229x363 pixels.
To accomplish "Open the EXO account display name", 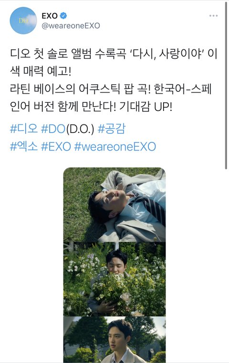I will 50,16.
